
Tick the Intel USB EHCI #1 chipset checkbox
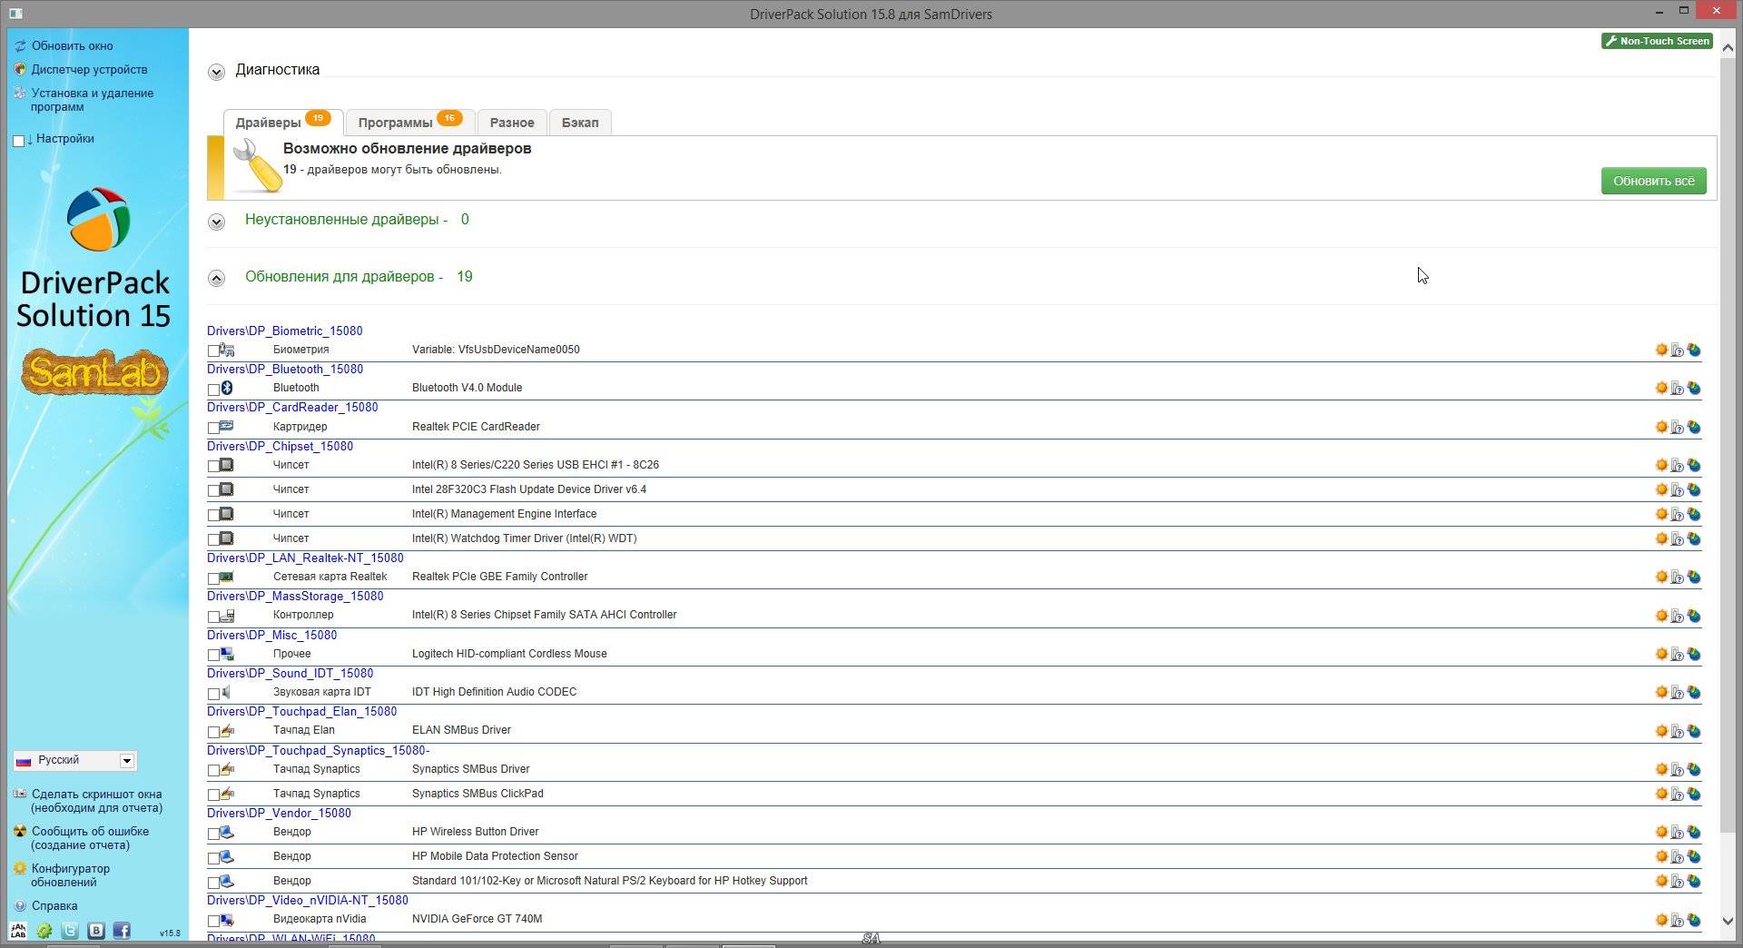[x=213, y=466]
